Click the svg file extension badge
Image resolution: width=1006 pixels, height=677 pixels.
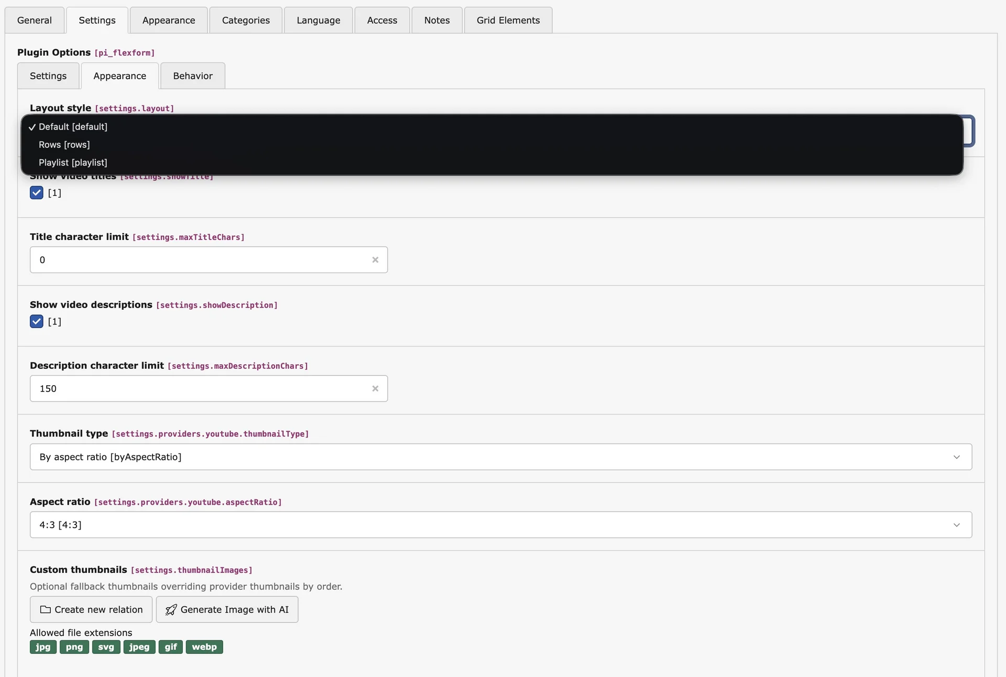(106, 647)
